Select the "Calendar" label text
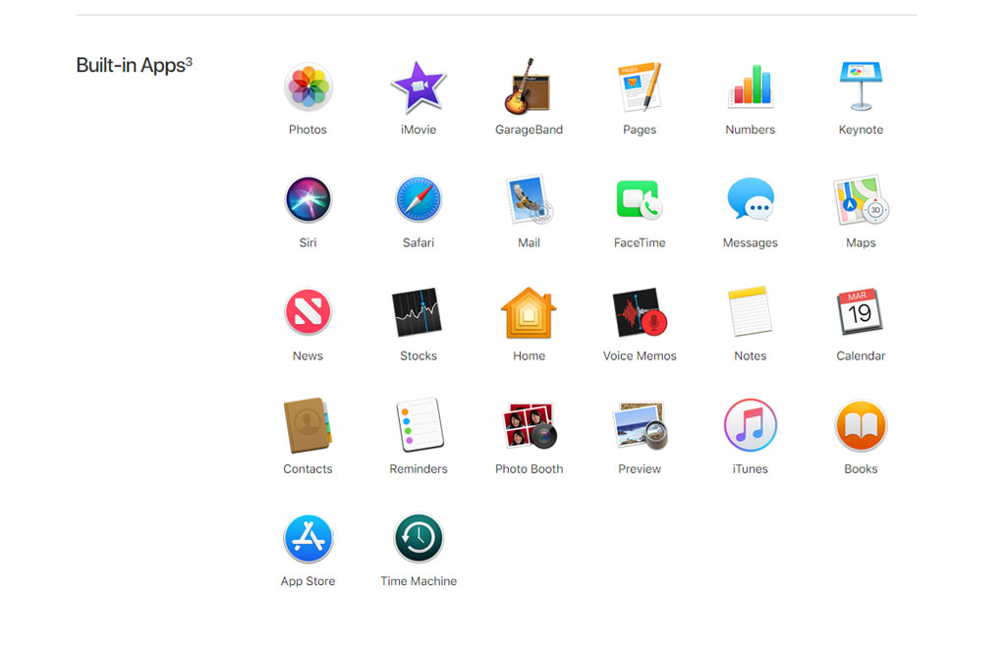This screenshot has width=1004, height=651. (x=861, y=355)
